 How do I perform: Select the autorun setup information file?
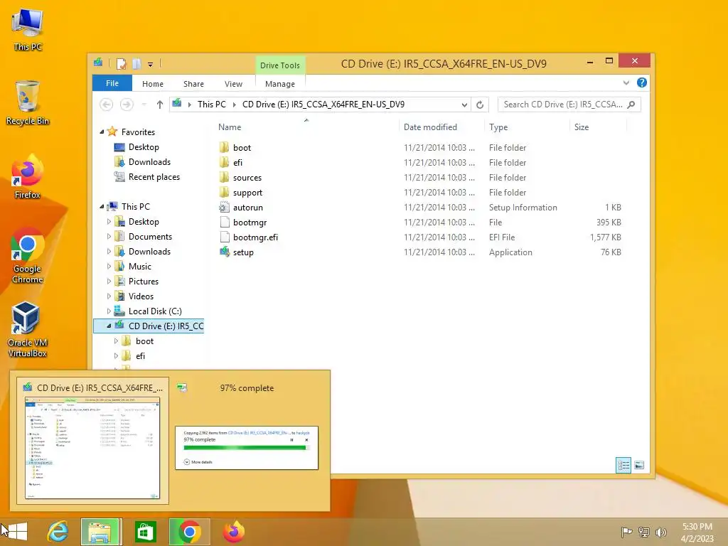(x=248, y=208)
